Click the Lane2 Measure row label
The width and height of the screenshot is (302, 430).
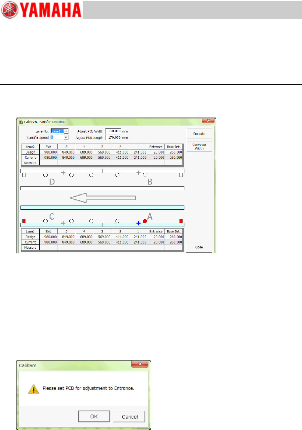(x=30, y=163)
